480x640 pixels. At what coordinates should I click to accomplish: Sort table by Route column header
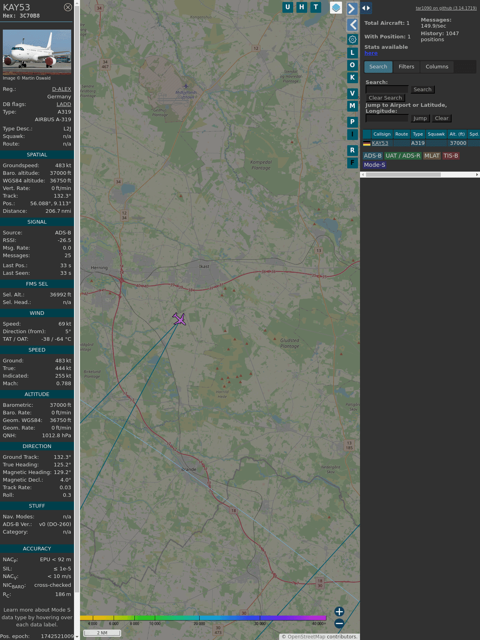[x=402, y=134]
